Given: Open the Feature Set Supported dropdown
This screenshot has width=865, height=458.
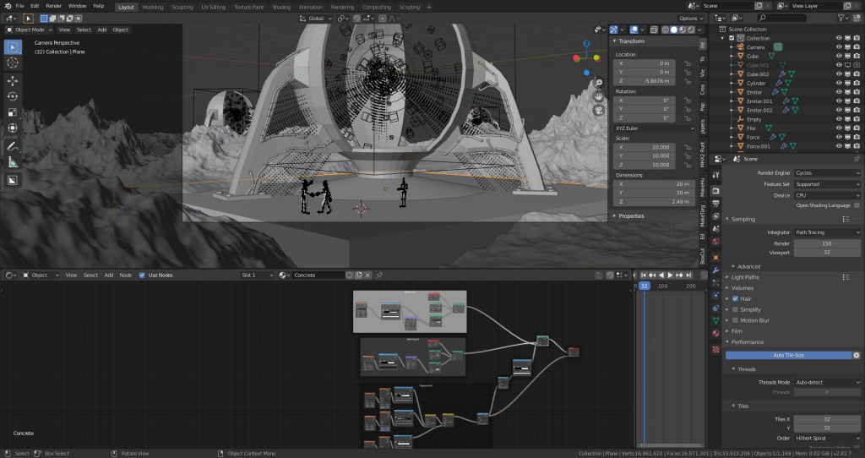Looking at the screenshot, I should coord(827,184).
